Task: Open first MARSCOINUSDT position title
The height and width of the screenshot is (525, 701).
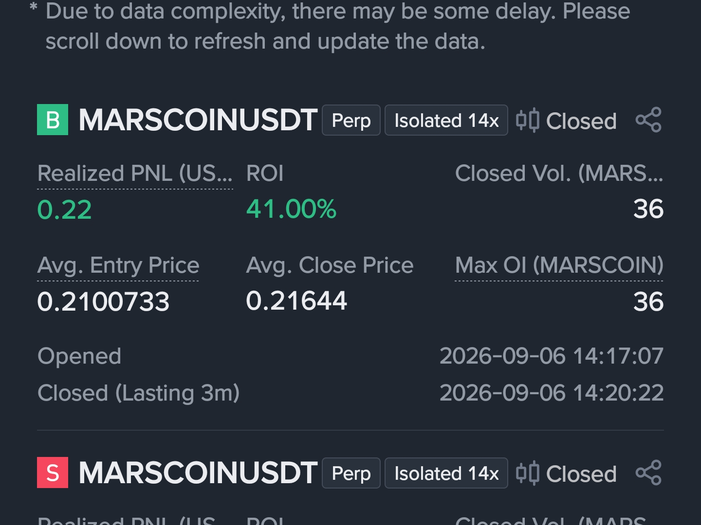Action: (198, 120)
